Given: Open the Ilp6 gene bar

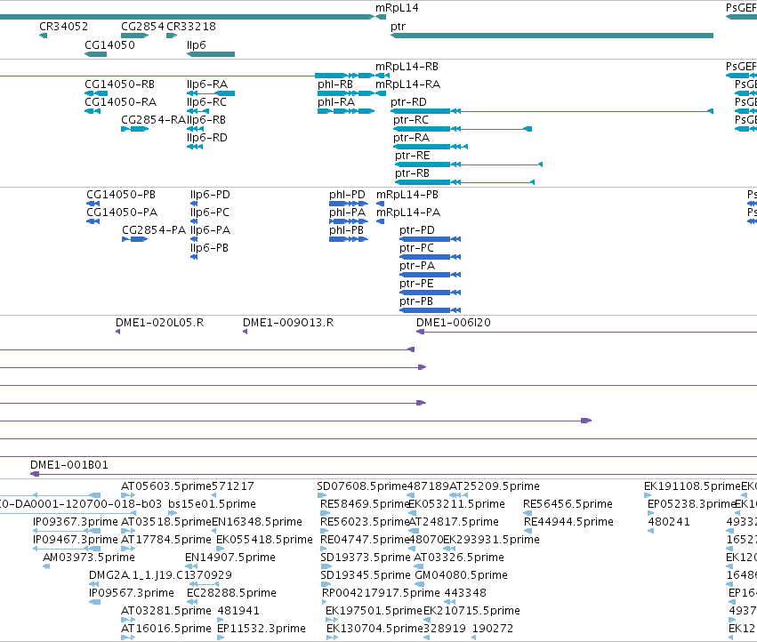Looking at the screenshot, I should (211, 54).
